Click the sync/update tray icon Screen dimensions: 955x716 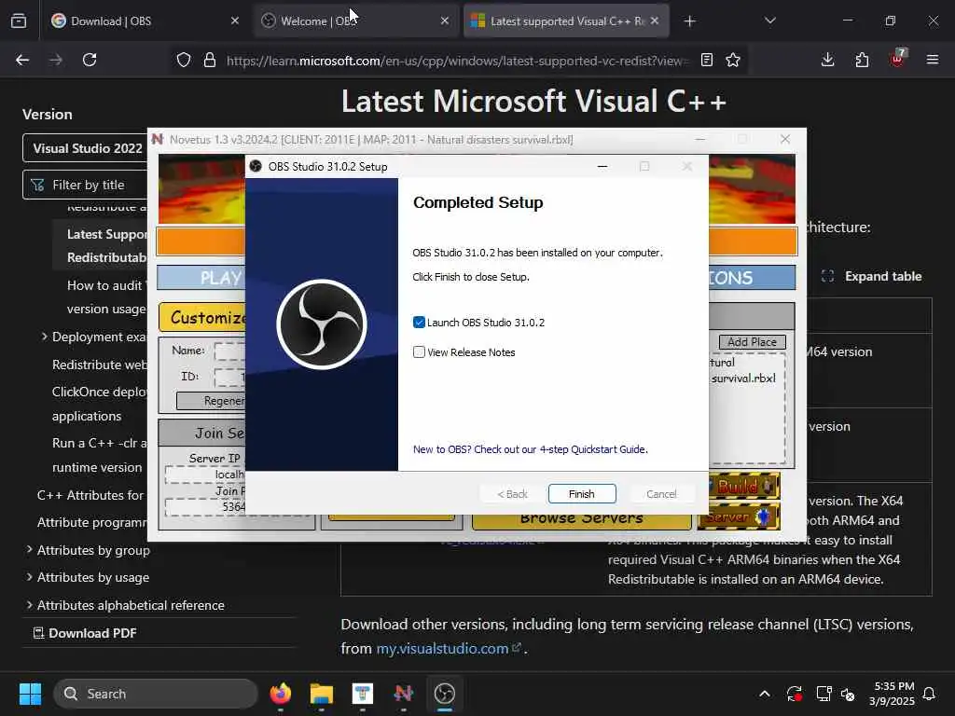(795, 694)
